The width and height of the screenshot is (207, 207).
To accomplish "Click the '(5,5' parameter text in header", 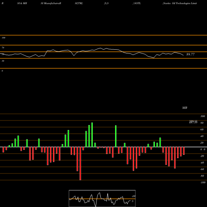I will tap(106, 3).
